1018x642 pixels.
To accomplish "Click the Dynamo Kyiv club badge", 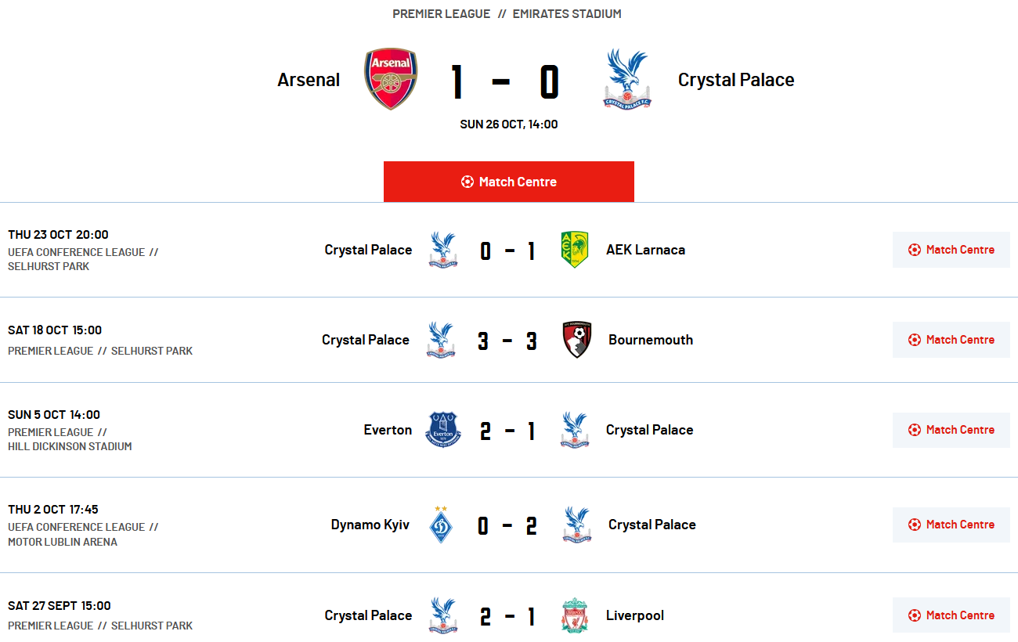I will pos(442,525).
